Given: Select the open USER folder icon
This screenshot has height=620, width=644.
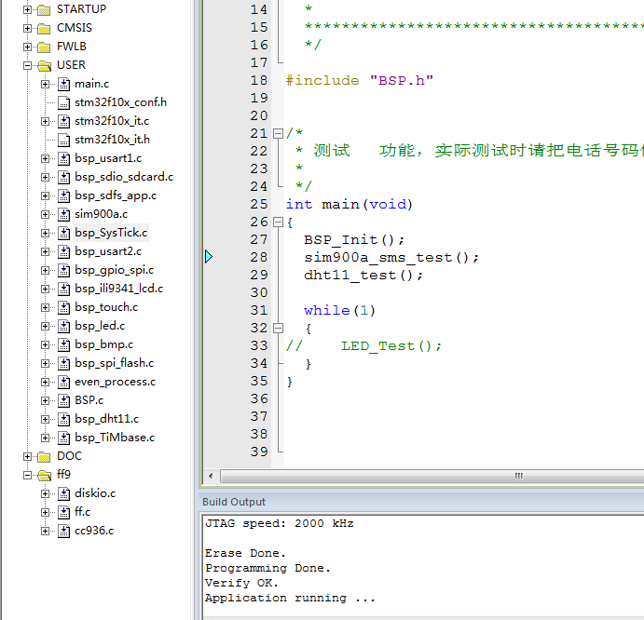Looking at the screenshot, I should point(44,66).
